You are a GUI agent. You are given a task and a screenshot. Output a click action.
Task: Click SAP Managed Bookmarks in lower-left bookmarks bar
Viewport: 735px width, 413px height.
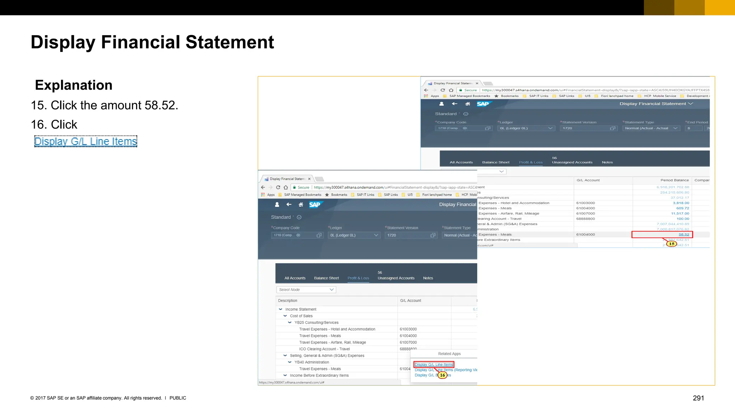(300, 195)
